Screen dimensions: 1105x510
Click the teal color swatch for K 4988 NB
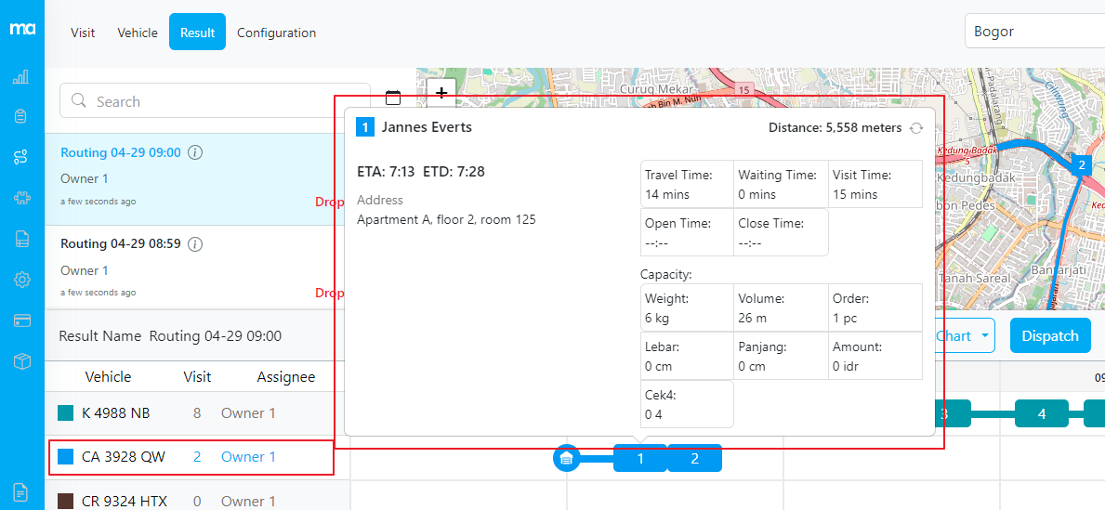[65, 413]
